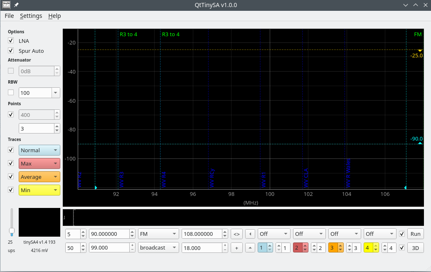Uncheck the Normal trace checkbox
This screenshot has width=431, height=272.
tap(11, 150)
